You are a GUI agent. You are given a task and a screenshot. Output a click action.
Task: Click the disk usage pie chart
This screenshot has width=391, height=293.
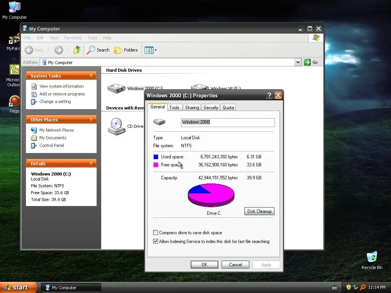[x=211, y=195]
